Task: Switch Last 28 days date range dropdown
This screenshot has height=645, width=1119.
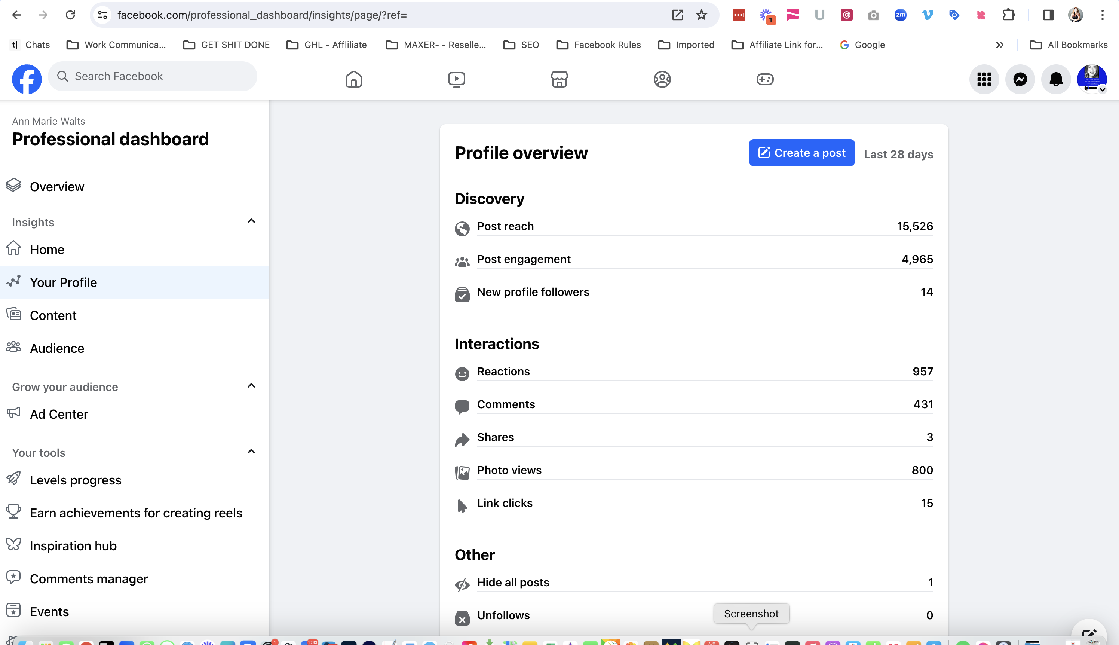Action: tap(898, 154)
